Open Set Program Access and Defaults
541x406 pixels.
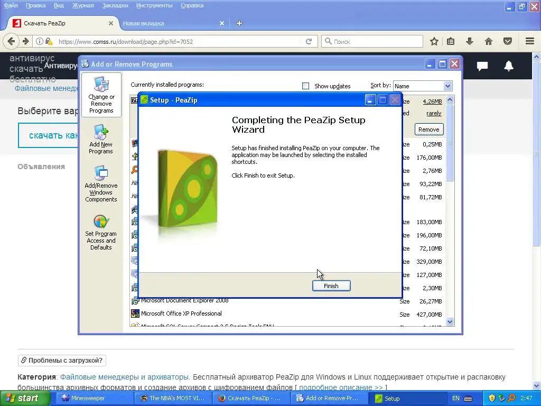101,233
